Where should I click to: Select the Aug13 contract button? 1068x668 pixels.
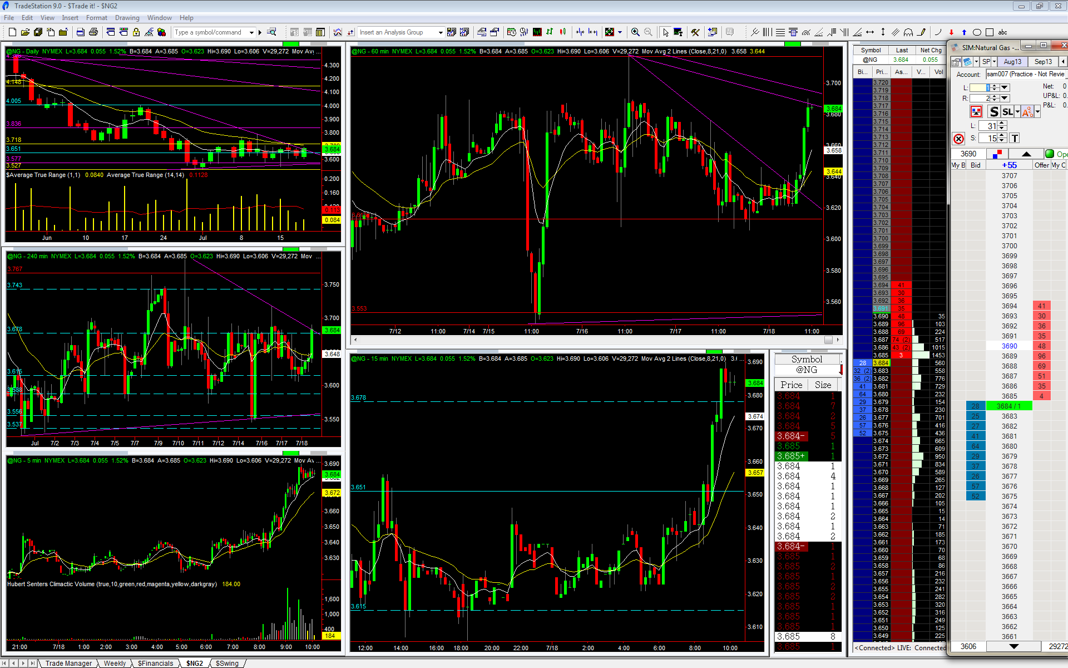(x=1012, y=62)
